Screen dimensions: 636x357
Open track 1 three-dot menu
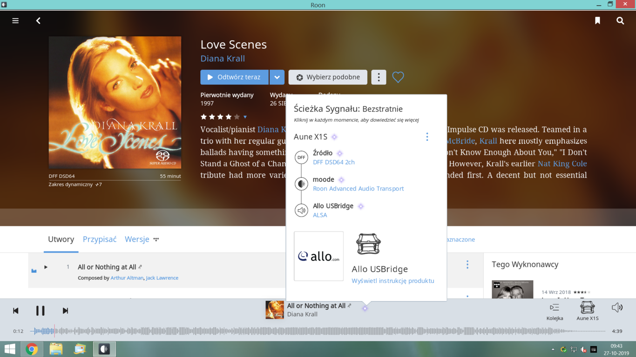click(x=467, y=264)
